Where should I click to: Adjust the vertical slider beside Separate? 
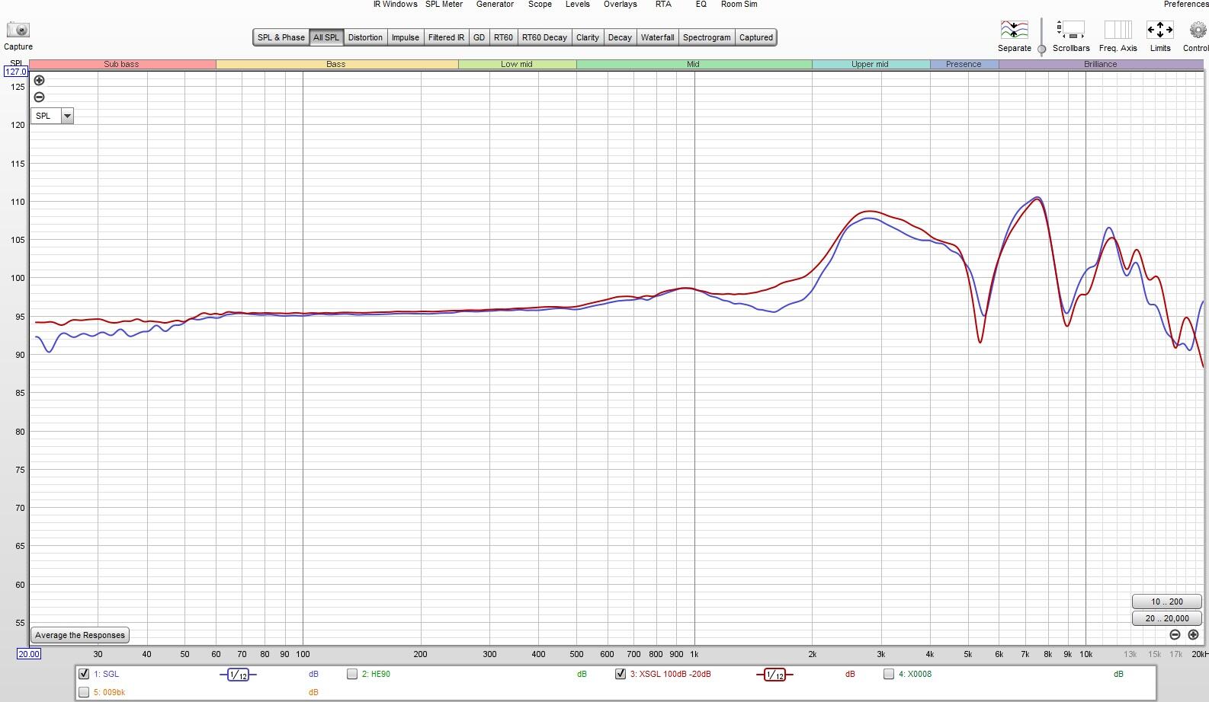pyautogui.click(x=1041, y=49)
